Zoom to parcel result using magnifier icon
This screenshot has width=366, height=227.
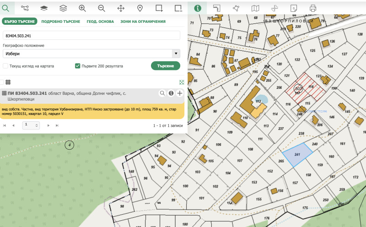[162, 93]
